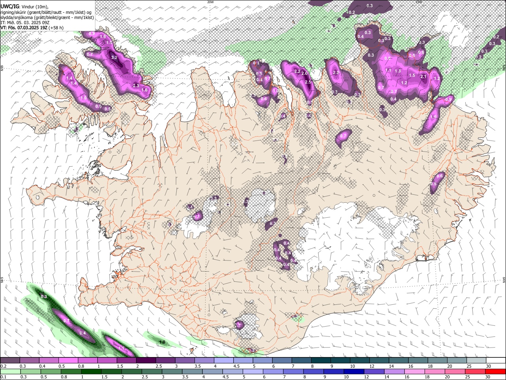Click the "0.2" label on snow legend scale
Screen dimensions: 506x380
coord(3,366)
